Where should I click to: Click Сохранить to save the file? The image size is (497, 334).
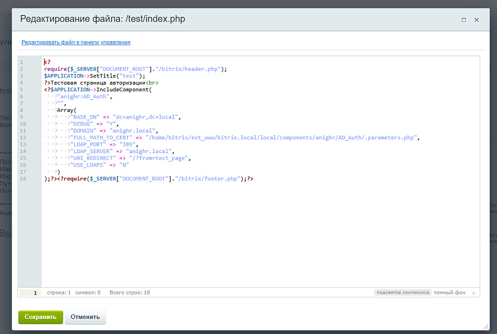[40, 316]
